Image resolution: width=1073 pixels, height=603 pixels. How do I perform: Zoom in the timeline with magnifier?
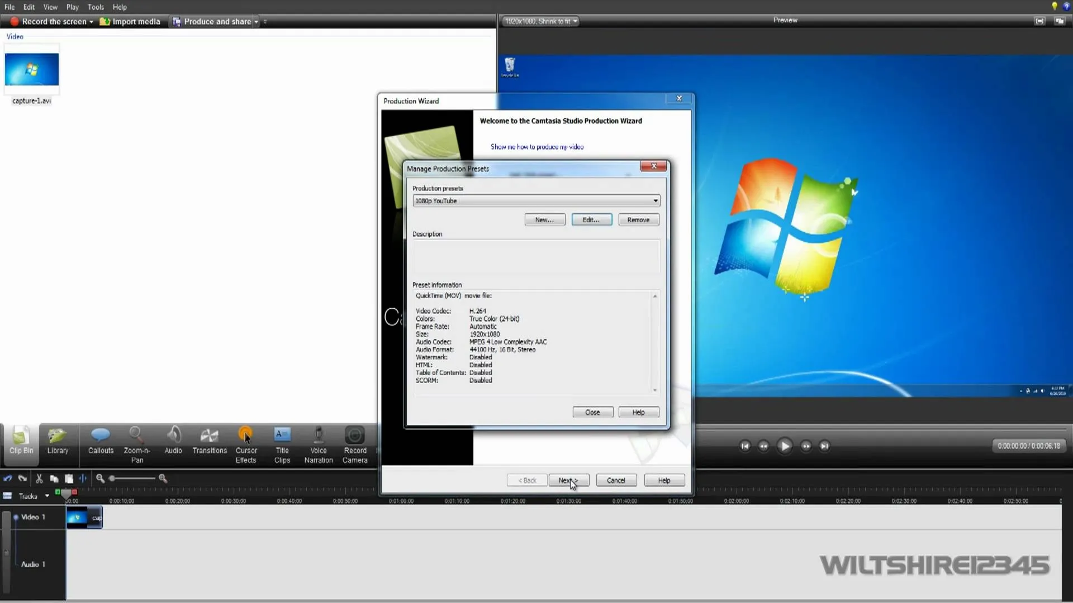coord(163,478)
